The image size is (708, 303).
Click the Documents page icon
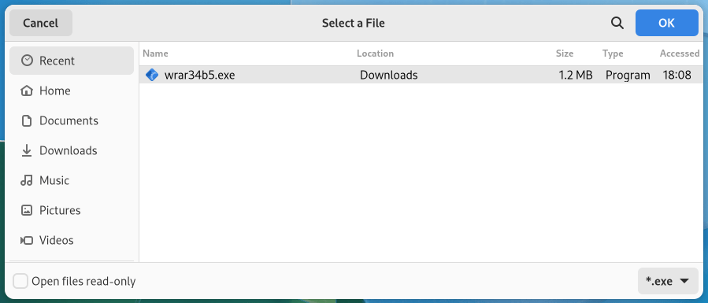27,120
